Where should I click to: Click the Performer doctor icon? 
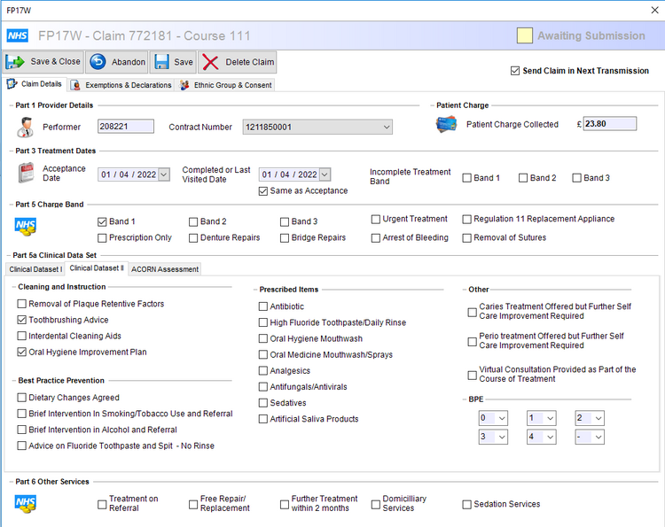[26, 127]
